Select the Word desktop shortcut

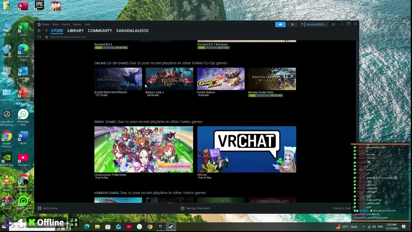point(23,139)
